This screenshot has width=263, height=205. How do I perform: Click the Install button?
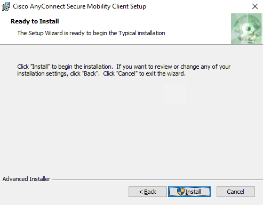[189, 192]
